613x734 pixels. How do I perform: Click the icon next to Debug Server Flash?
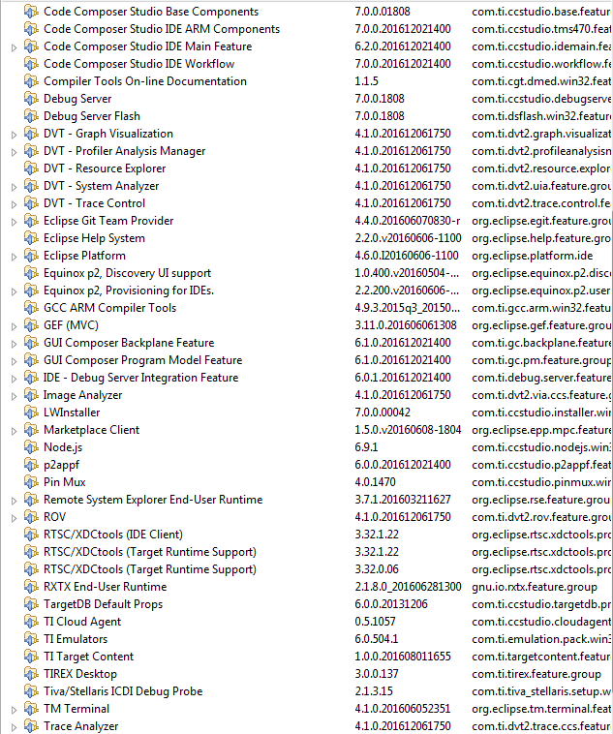pos(31,116)
